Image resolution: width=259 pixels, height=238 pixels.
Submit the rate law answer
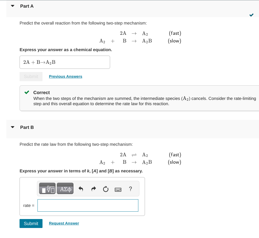click(x=31, y=223)
